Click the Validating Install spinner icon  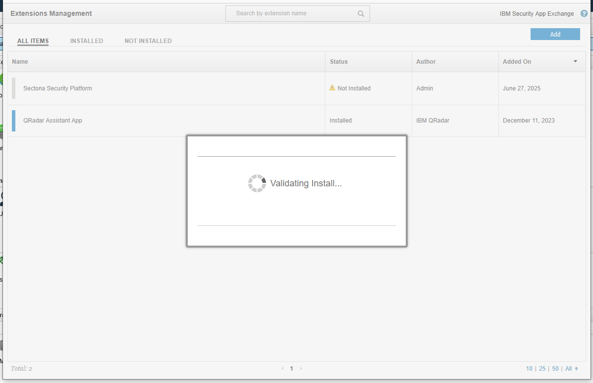(x=257, y=183)
